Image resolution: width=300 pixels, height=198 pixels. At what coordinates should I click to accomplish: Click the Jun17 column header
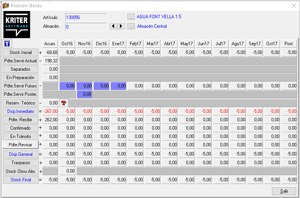[204, 44]
